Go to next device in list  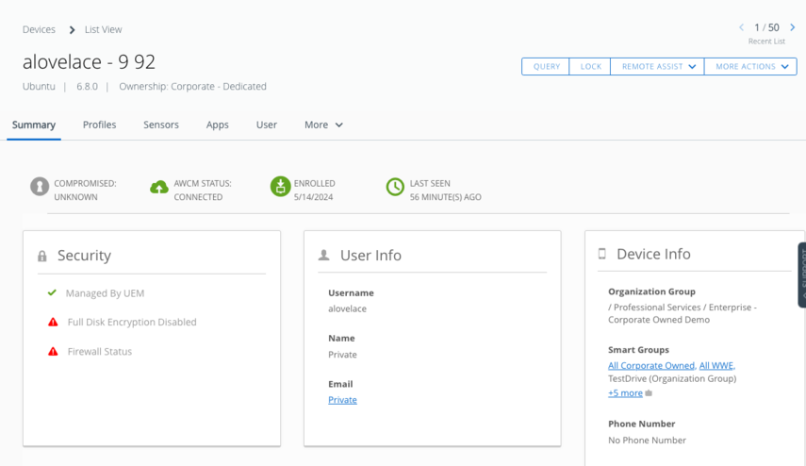[792, 27]
